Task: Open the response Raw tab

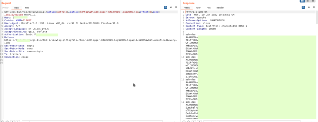Action: [198, 8]
